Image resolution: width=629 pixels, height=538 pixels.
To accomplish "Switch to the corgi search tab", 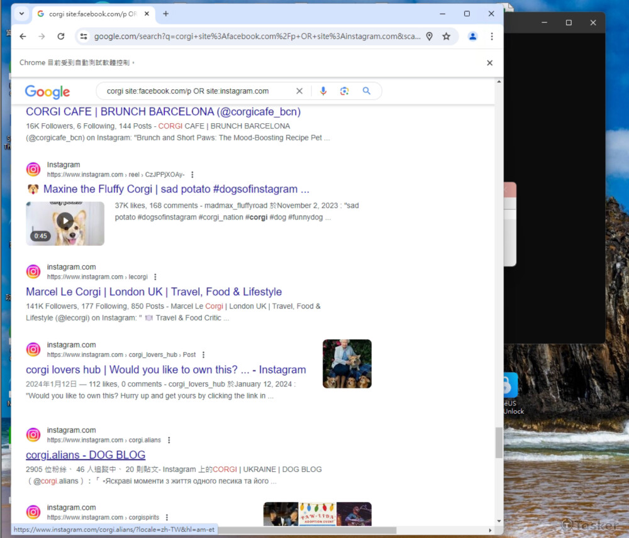I will pyautogui.click(x=88, y=13).
